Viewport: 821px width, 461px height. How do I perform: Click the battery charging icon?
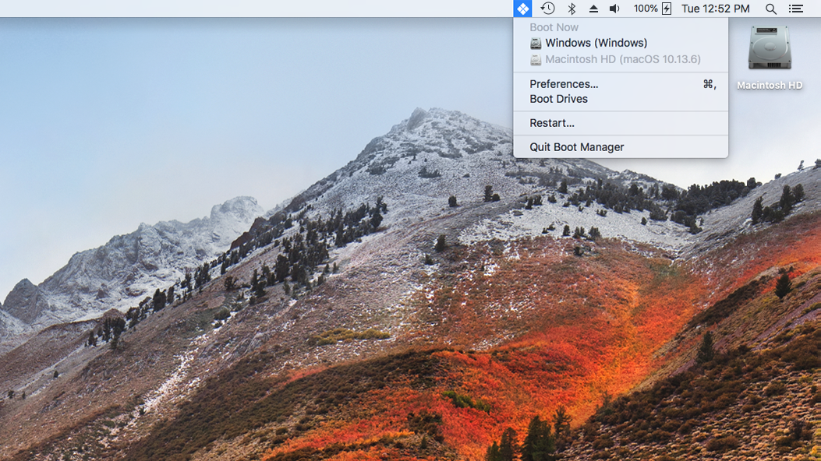(x=667, y=9)
